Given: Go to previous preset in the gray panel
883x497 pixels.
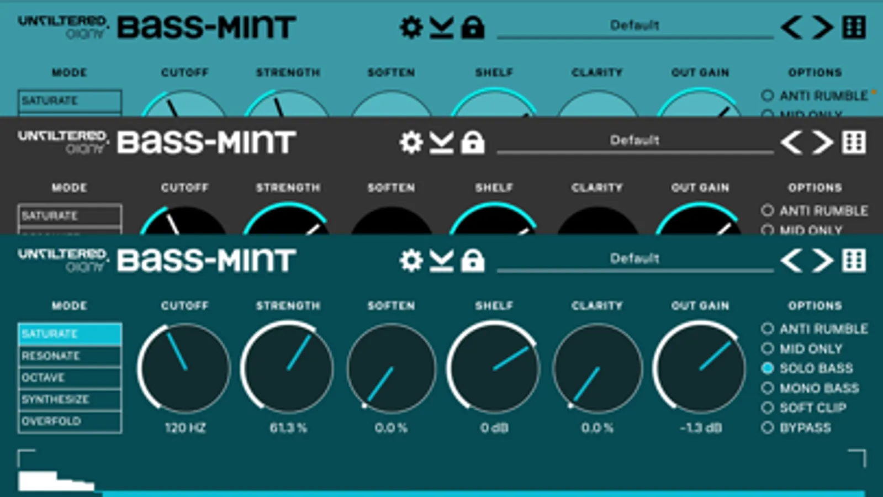Looking at the screenshot, I should coord(792,142).
